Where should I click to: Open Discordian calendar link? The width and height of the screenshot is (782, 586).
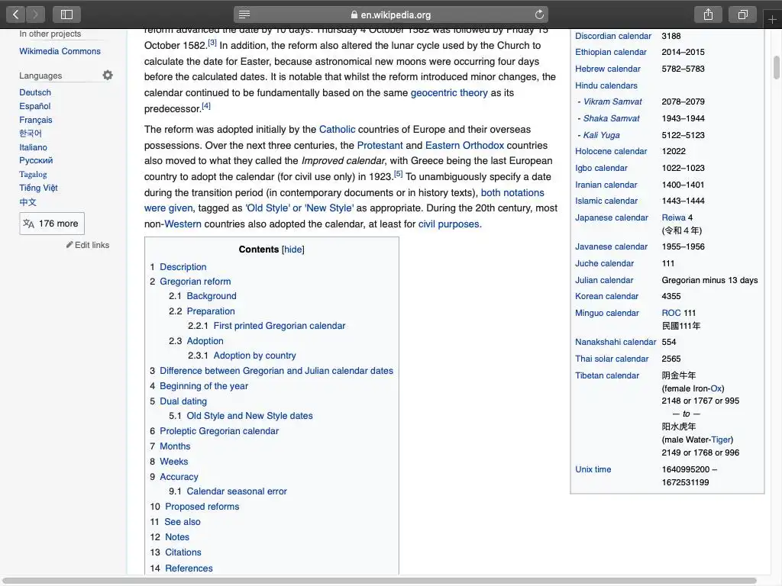(x=613, y=36)
